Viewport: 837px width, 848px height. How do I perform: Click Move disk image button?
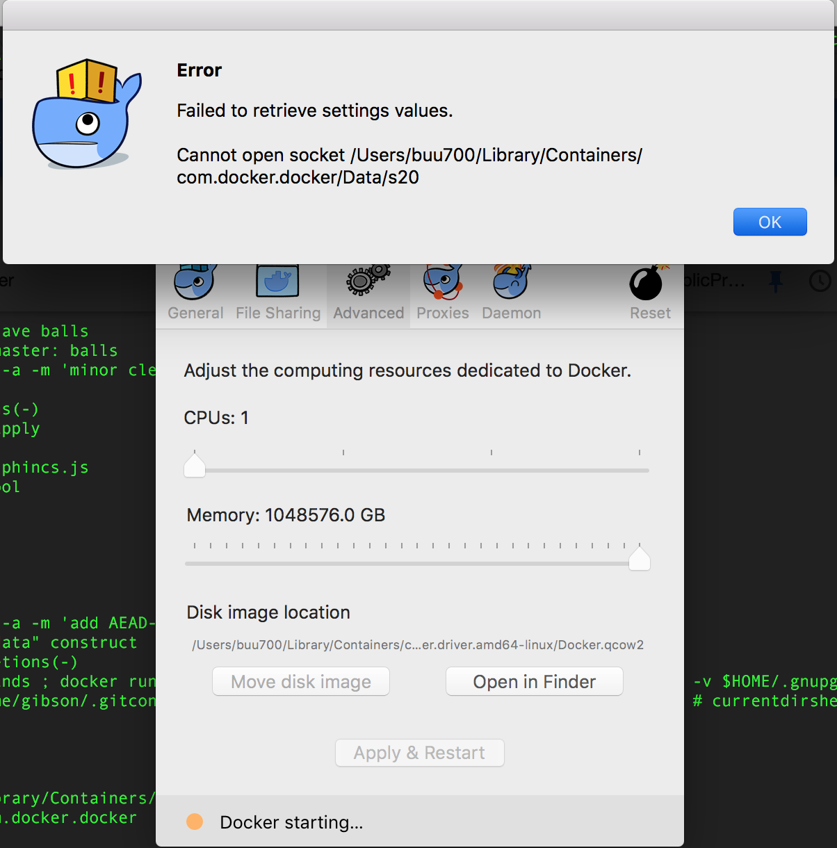[x=301, y=681]
